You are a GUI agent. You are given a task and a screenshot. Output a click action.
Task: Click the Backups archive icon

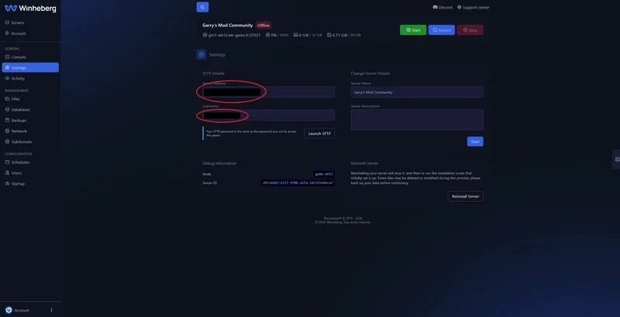[7, 121]
